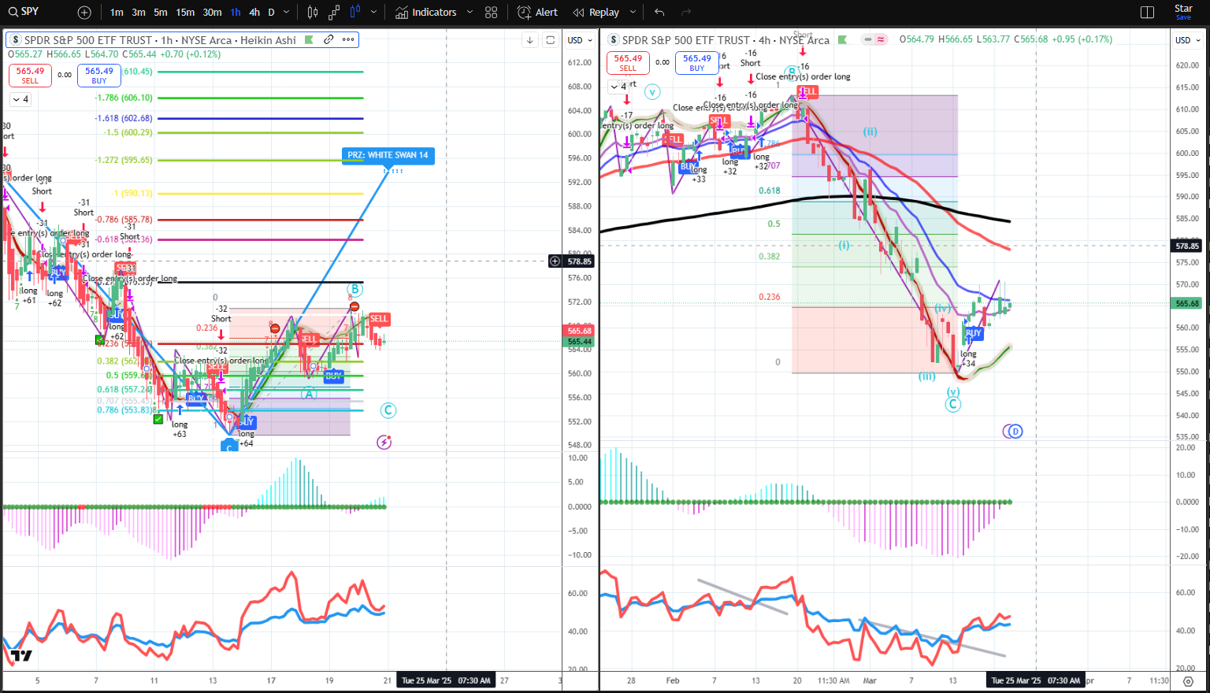Viewport: 1210px width, 693px height.
Task: Collapse the indicator legend on the 4h chart
Action: (618, 87)
